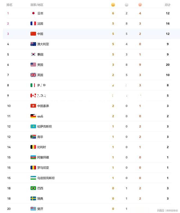Click the 总计 column header

(x=168, y=5)
